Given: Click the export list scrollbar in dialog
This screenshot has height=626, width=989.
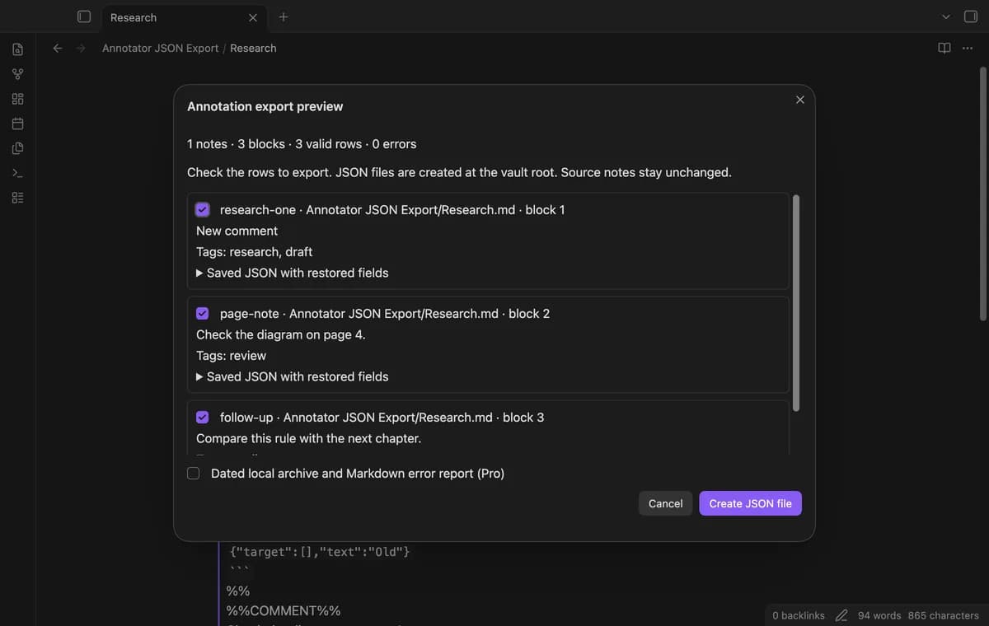Looking at the screenshot, I should [x=795, y=304].
